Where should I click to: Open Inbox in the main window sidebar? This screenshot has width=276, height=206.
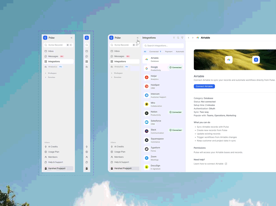pyautogui.click(x=125, y=51)
